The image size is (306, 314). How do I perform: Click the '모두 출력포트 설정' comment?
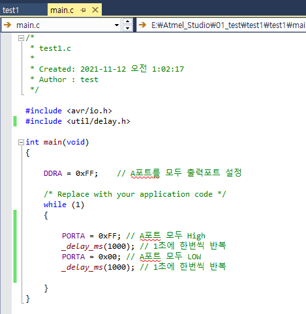tap(204, 173)
